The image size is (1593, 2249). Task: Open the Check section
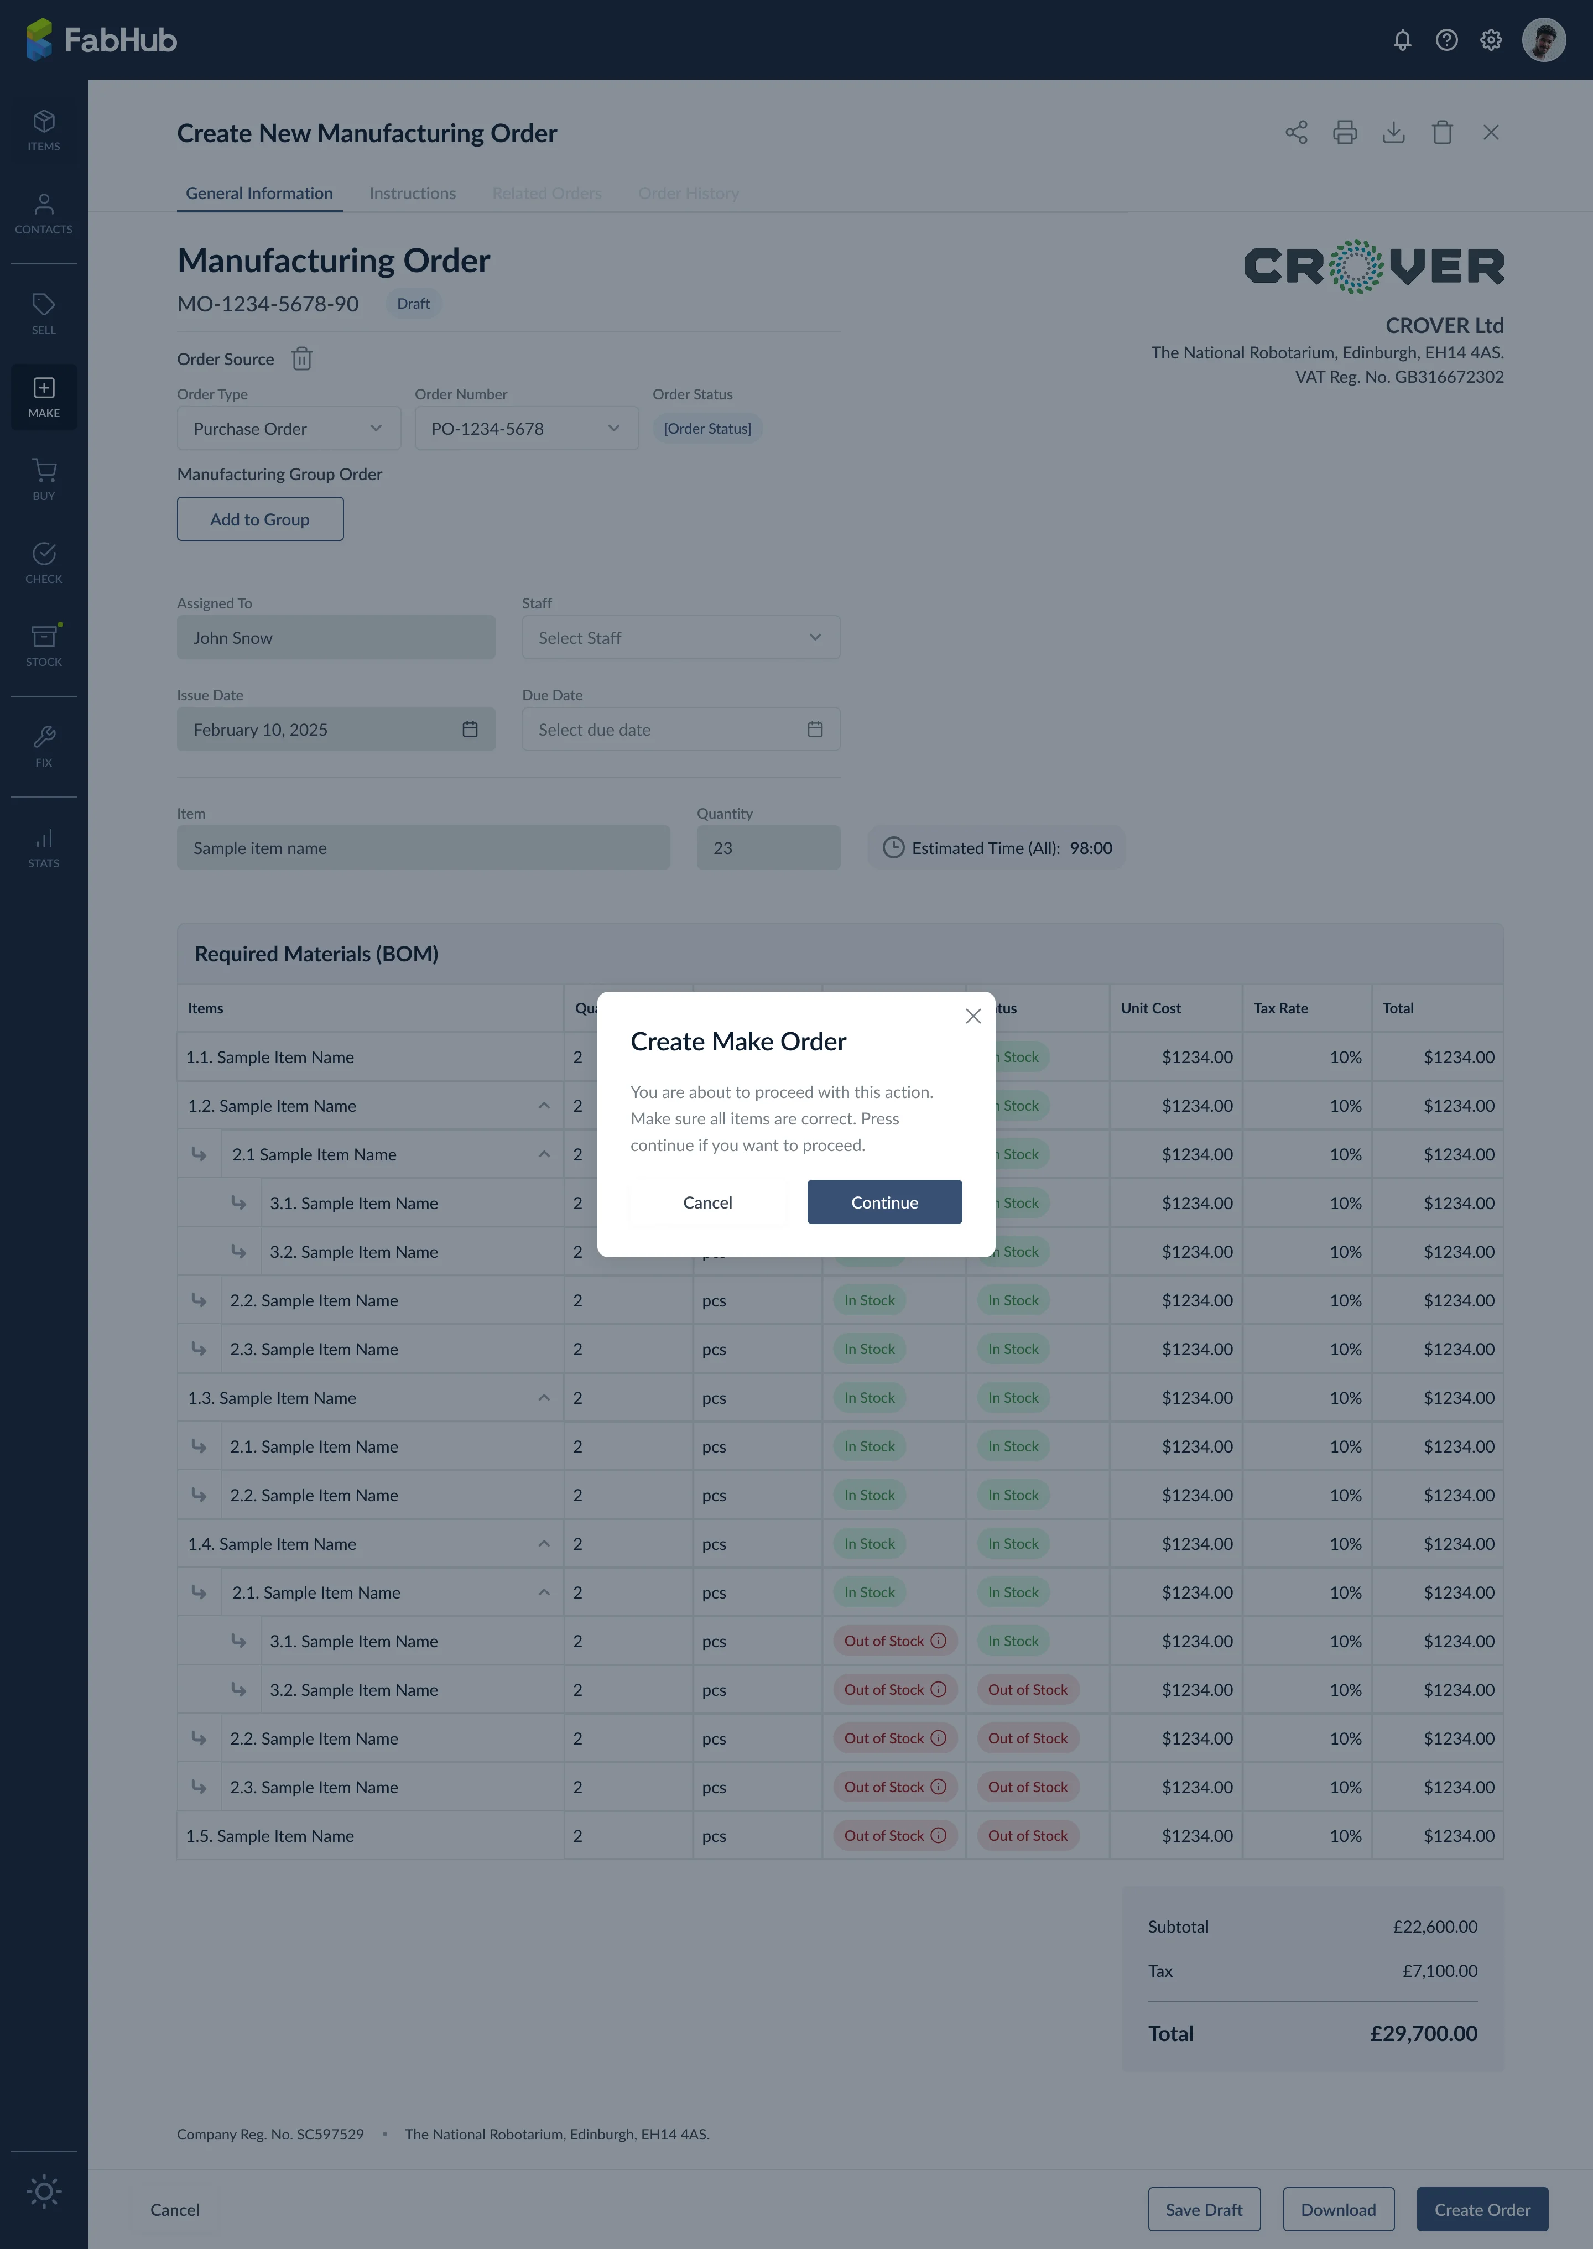[44, 564]
